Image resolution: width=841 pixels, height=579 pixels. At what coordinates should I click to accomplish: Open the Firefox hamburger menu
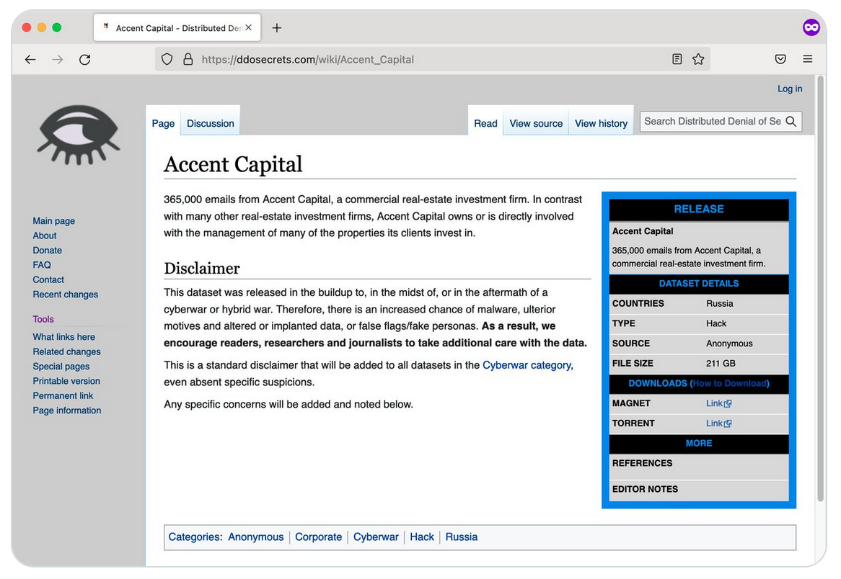click(x=807, y=59)
